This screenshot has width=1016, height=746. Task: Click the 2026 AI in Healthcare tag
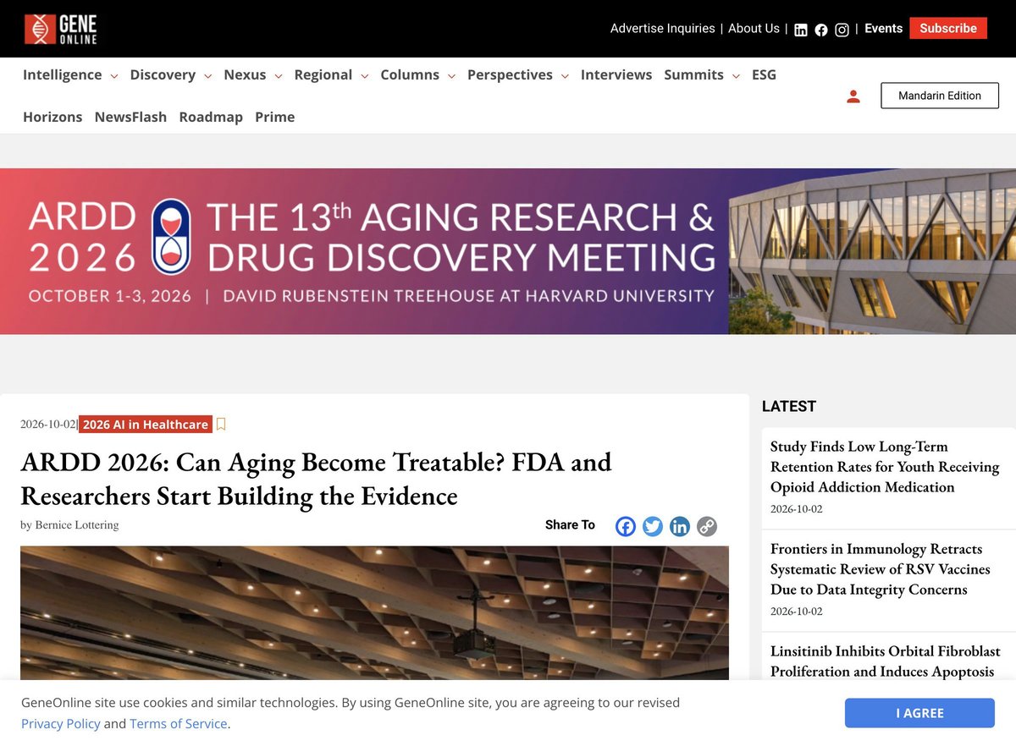tap(145, 424)
